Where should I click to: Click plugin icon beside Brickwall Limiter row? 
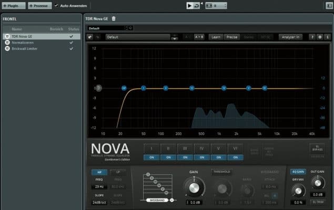(7, 48)
